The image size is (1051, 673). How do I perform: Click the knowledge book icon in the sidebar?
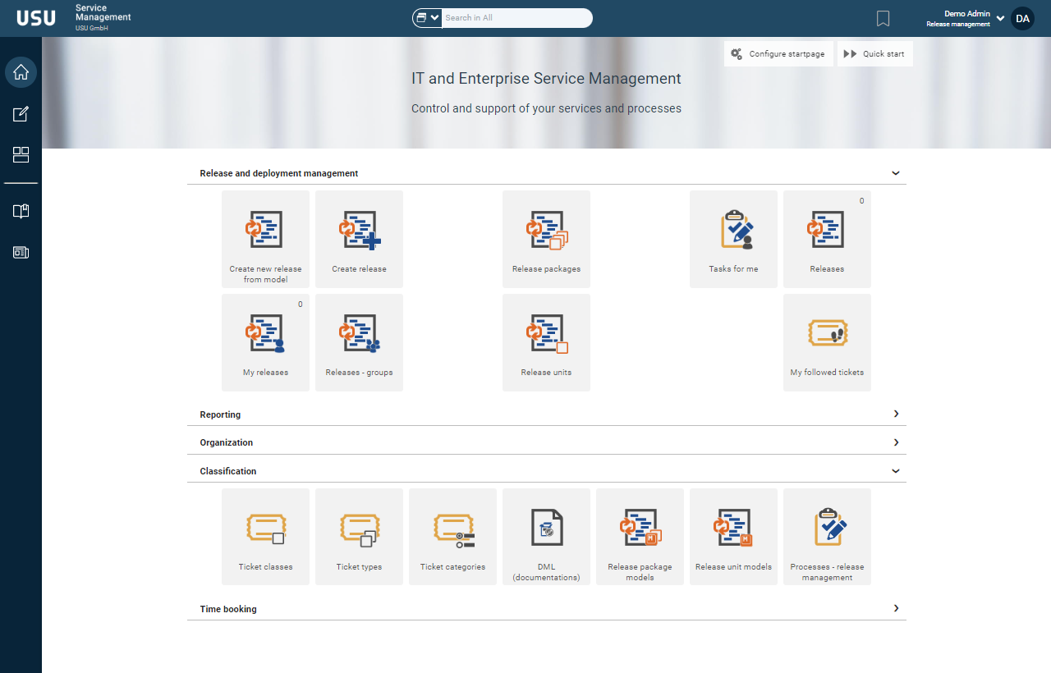(21, 212)
